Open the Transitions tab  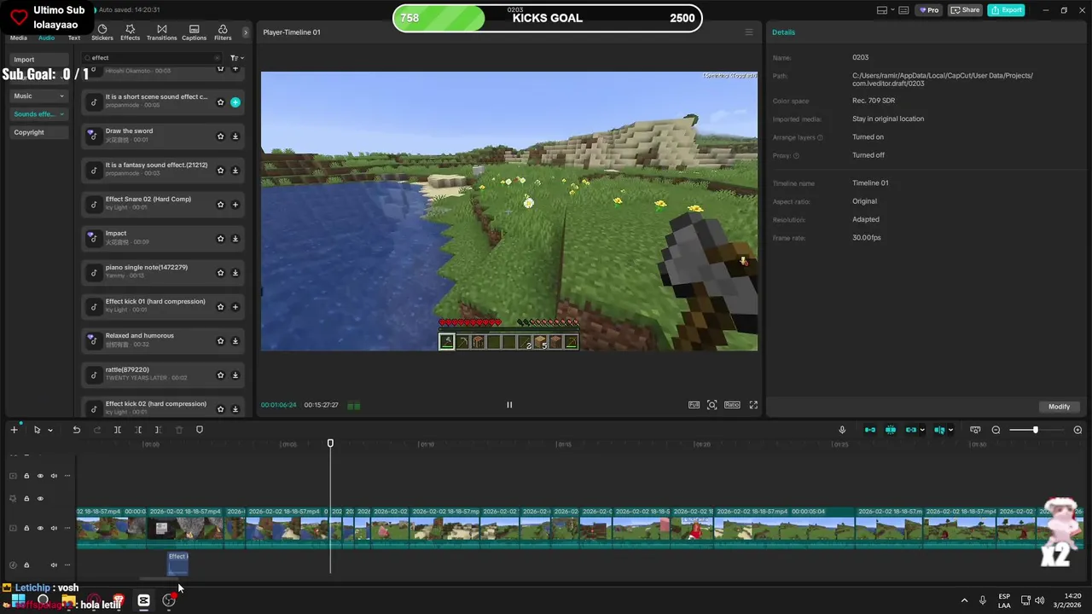tap(161, 32)
